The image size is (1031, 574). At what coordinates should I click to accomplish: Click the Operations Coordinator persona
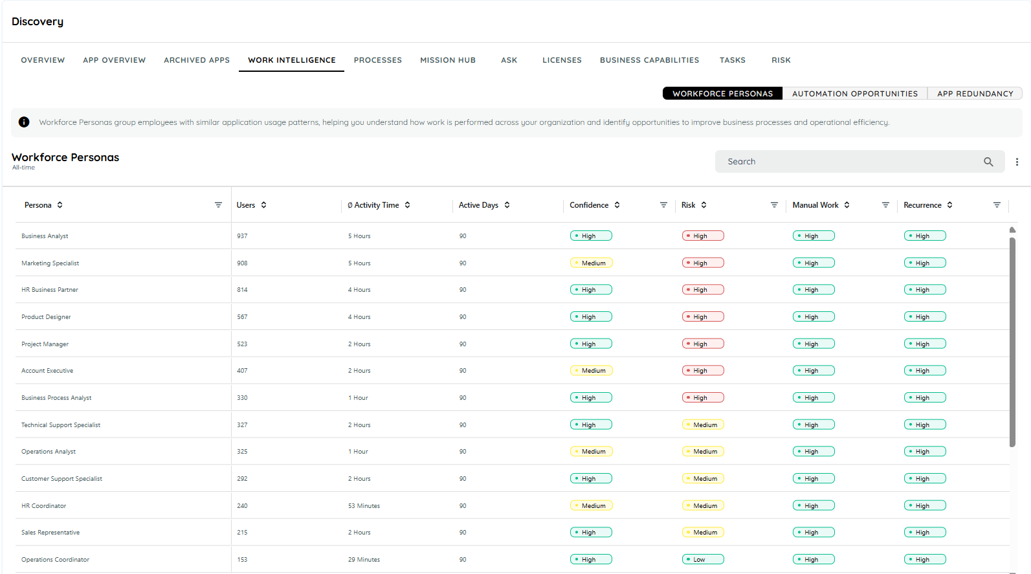[x=56, y=560]
